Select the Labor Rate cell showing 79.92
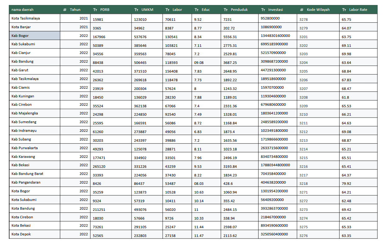Viewport: 387px width, 245px height. [x=346, y=184]
